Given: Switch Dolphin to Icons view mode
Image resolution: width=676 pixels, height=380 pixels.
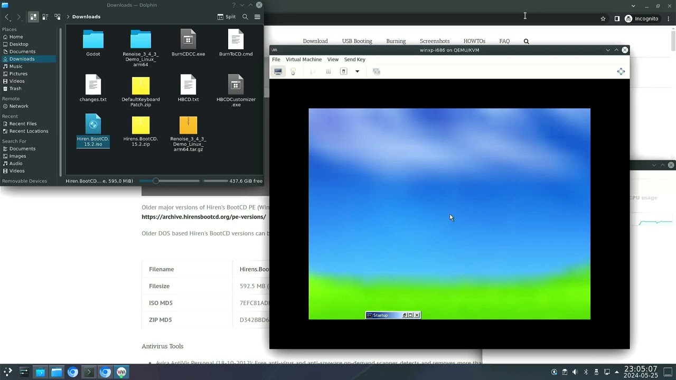Looking at the screenshot, I should tap(33, 17).
